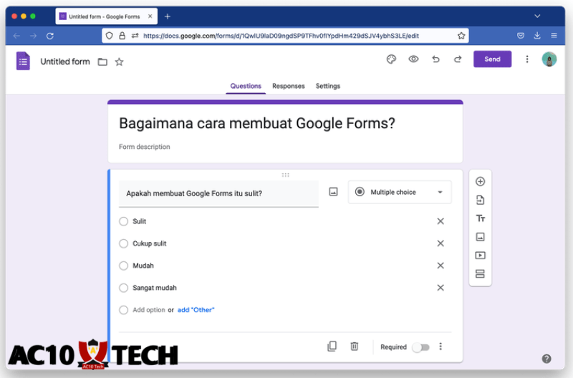Expand the browser tab list chevron

[x=537, y=16]
